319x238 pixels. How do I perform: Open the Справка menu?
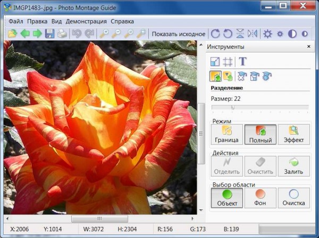pos(123,21)
